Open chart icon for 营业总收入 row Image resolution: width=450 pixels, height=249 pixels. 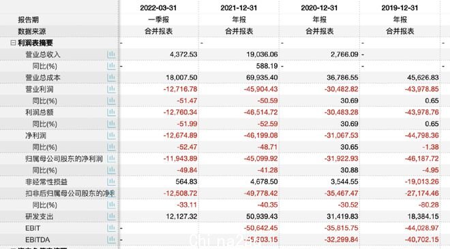(x=111, y=54)
